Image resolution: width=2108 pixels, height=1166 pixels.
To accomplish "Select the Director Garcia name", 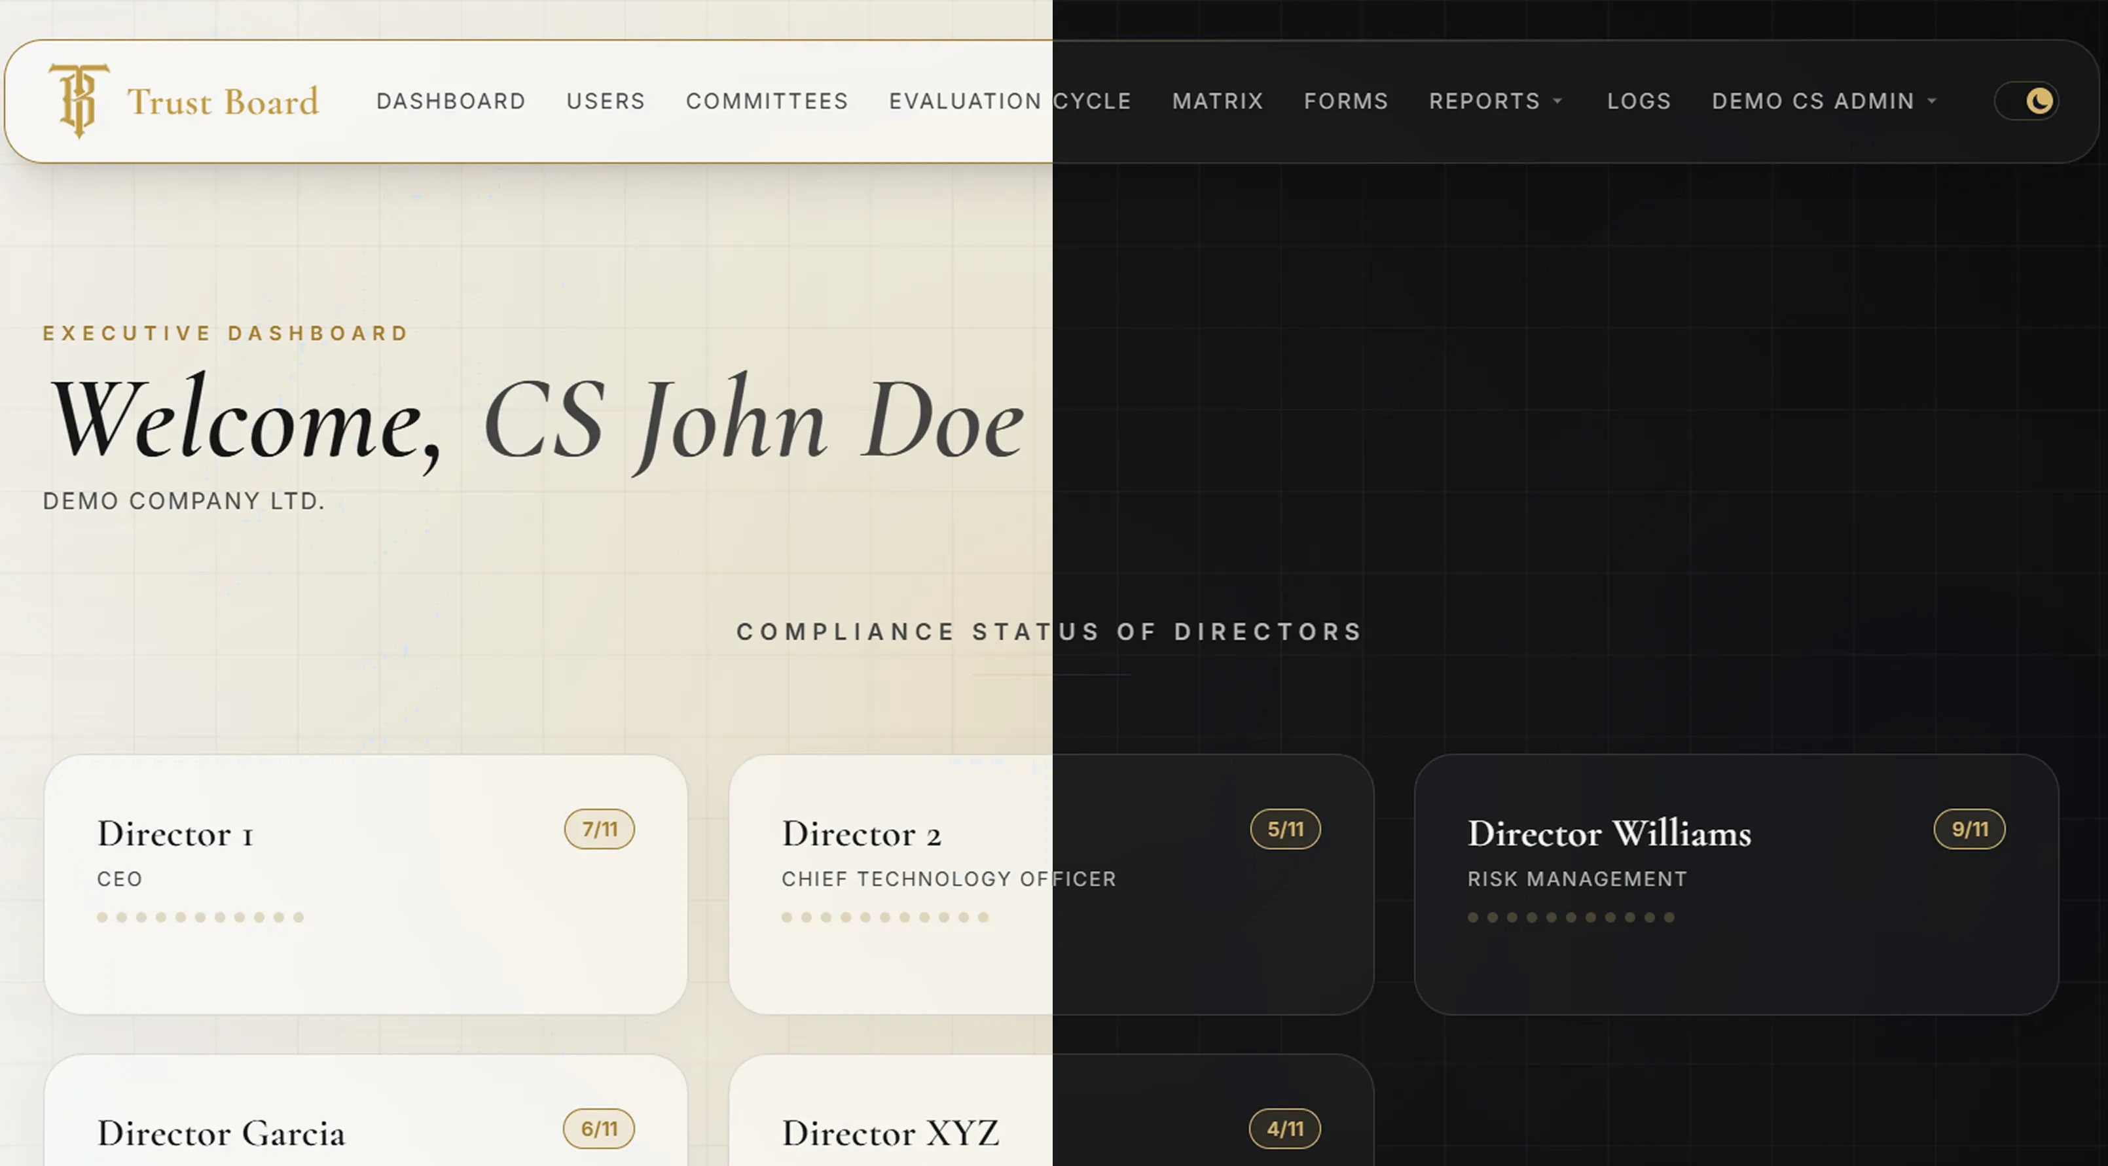I will click(221, 1133).
